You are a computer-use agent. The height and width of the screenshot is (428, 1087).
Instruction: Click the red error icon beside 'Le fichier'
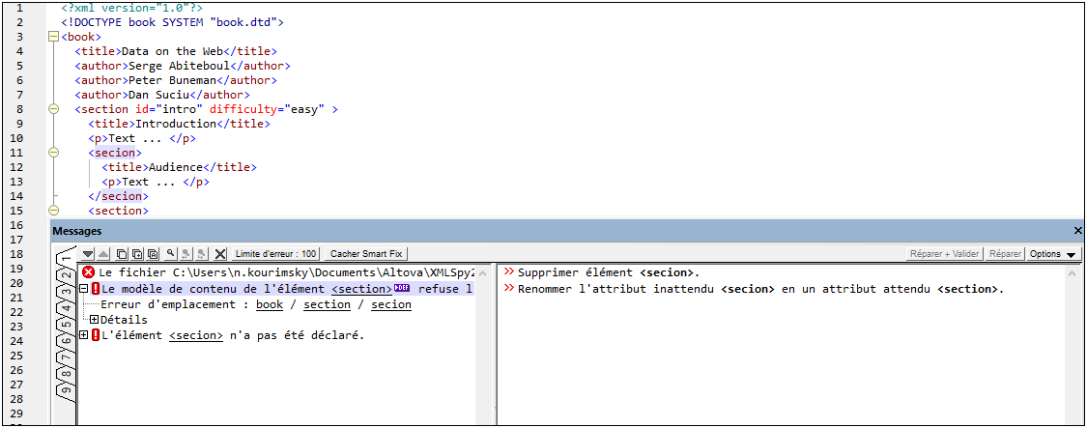click(89, 273)
